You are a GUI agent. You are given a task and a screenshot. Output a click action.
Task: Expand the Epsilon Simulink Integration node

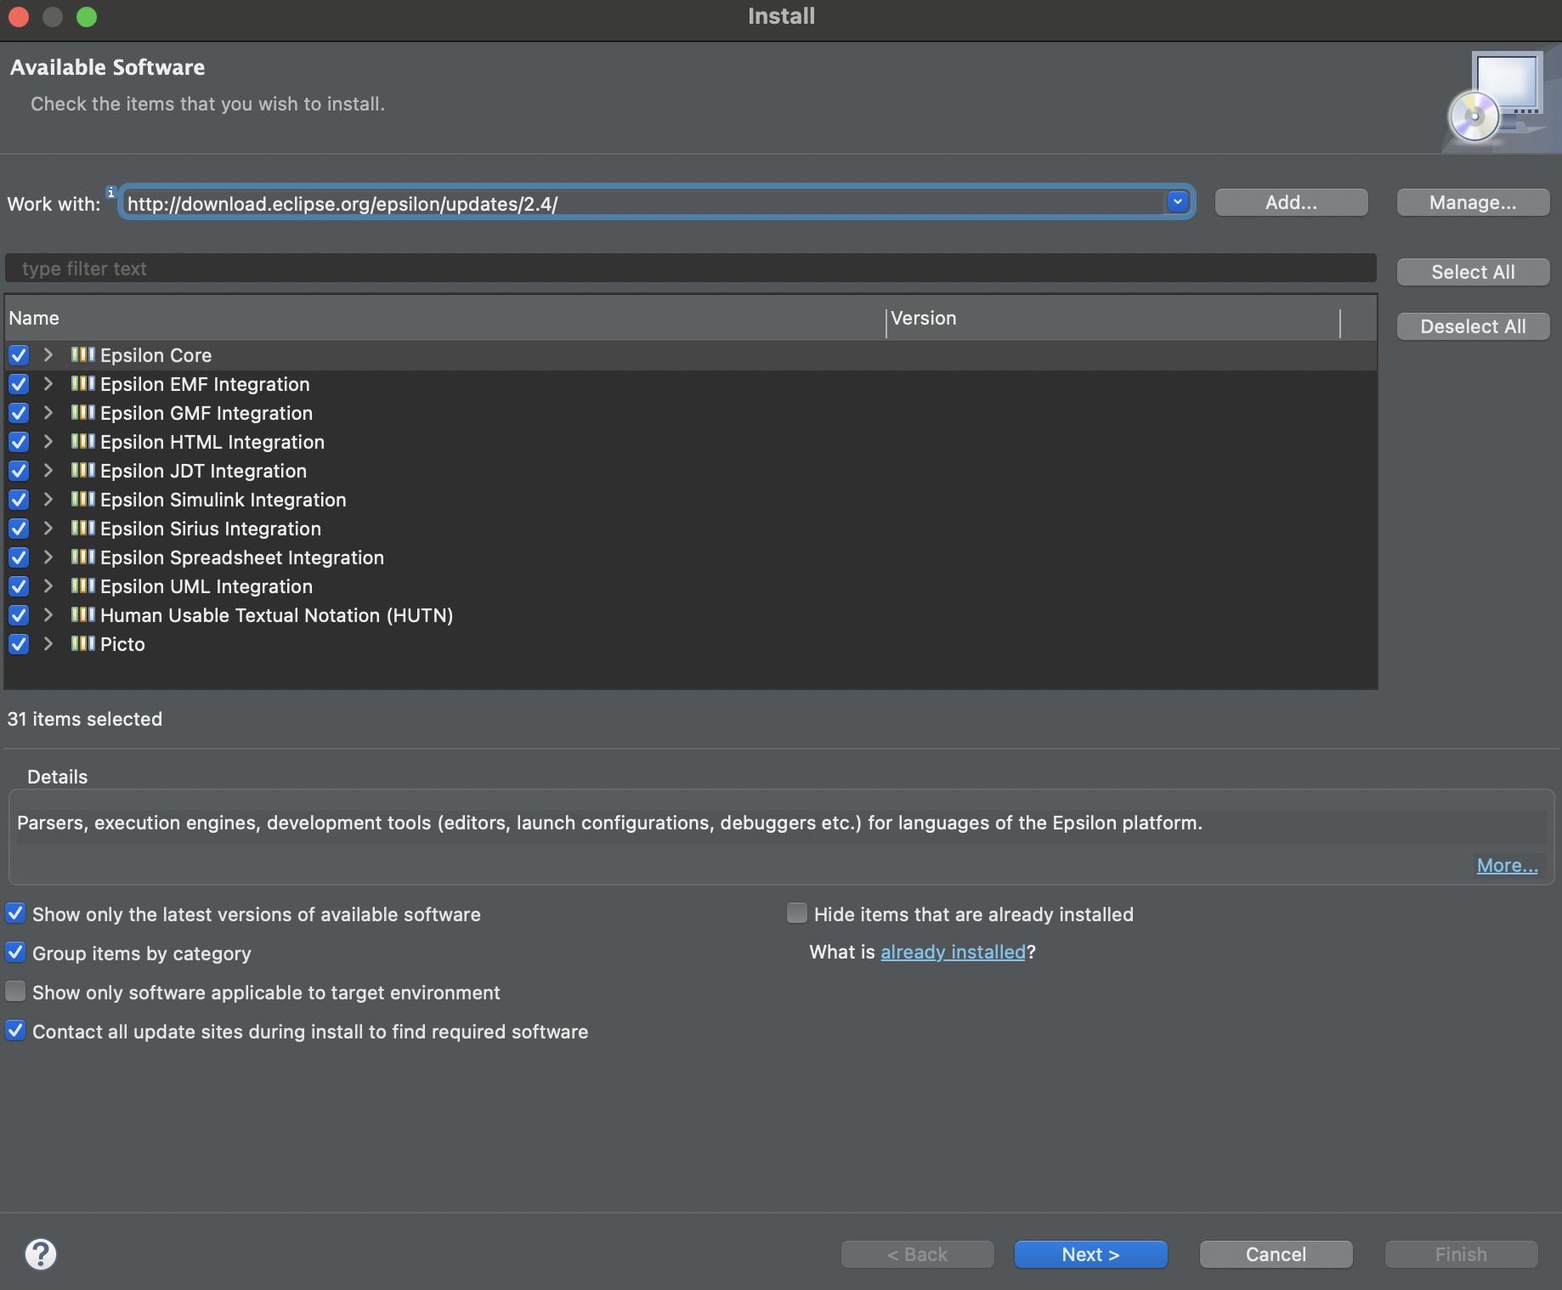pos(48,500)
